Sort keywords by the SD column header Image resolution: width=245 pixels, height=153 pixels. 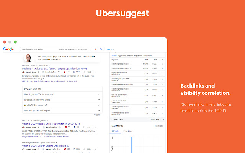pos(162,60)
